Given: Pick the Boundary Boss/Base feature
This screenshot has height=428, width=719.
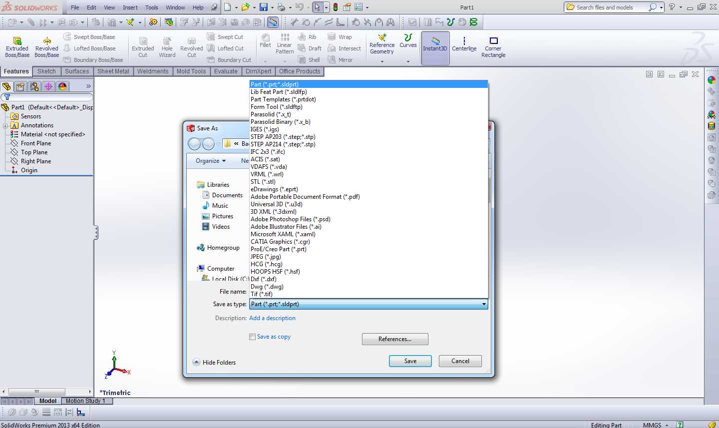Looking at the screenshot, I should [93, 60].
